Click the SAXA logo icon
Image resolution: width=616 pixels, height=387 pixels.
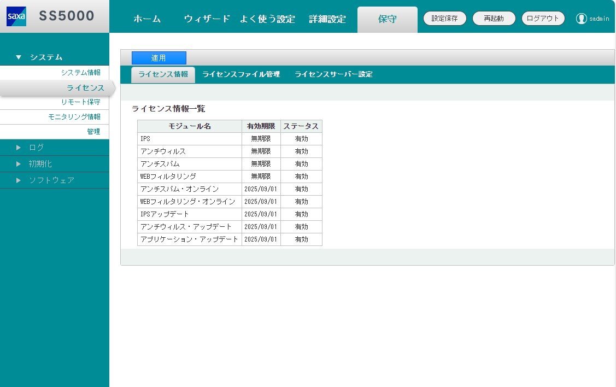coord(17,16)
